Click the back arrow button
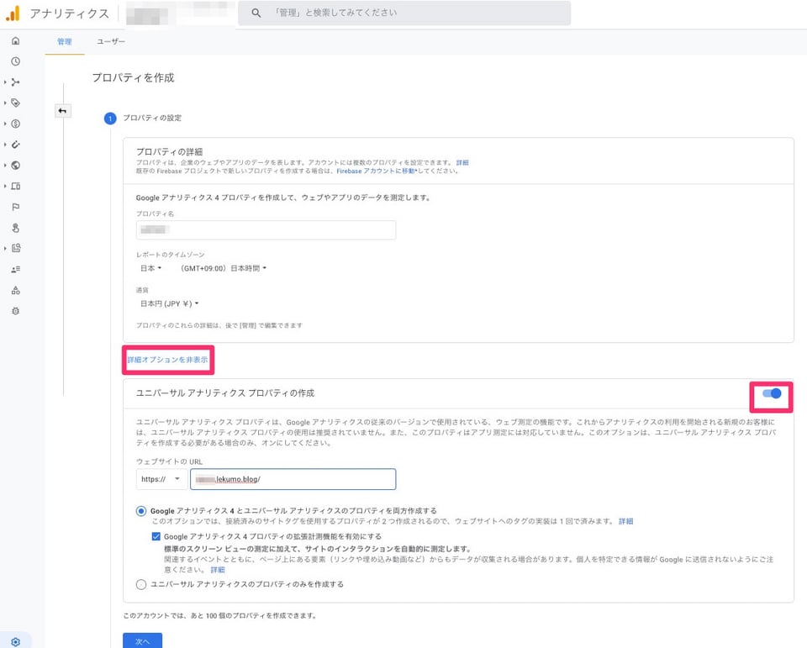This screenshot has width=807, height=648. click(x=63, y=111)
